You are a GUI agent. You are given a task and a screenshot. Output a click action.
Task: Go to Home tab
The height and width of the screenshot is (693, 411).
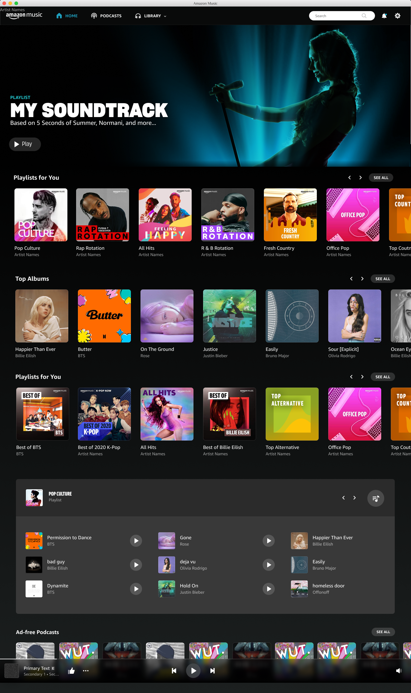point(67,16)
